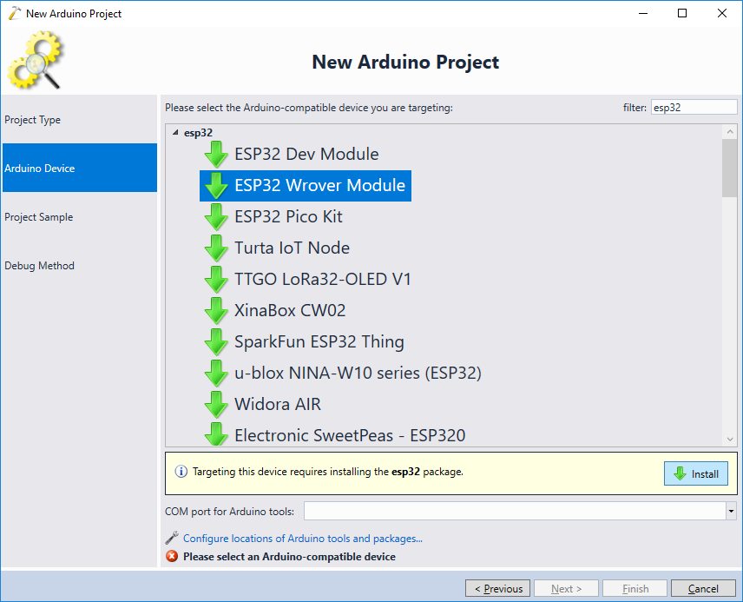This screenshot has width=743, height=602.
Task: Select ESP32 Dev Module in the device list
Action: pyautogui.click(x=306, y=154)
